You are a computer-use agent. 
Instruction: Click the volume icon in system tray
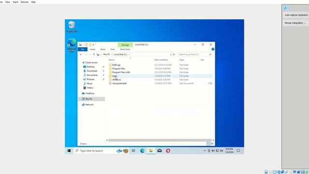click(x=222, y=151)
